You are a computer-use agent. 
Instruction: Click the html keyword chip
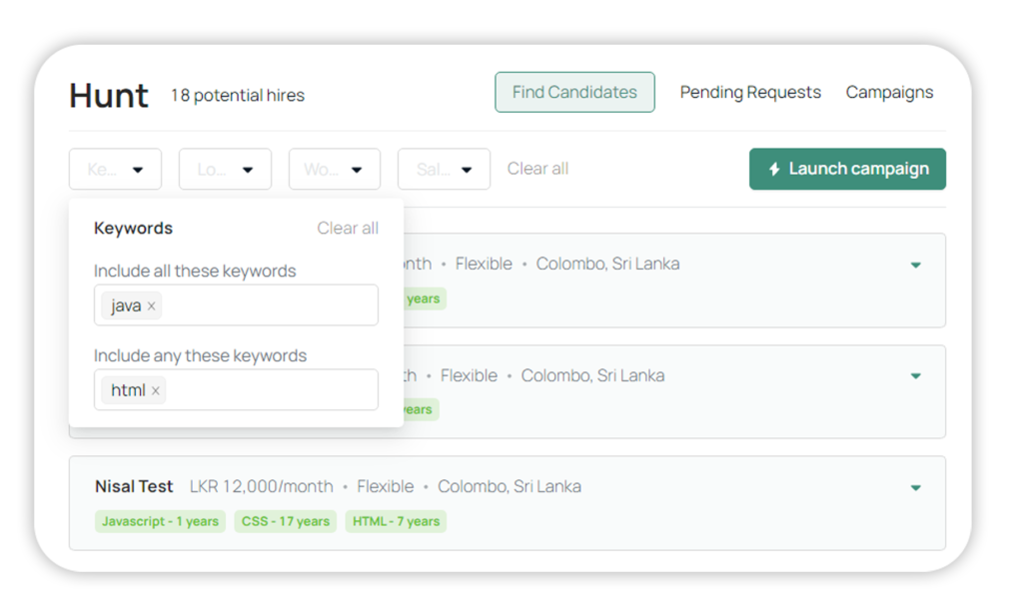tap(134, 390)
